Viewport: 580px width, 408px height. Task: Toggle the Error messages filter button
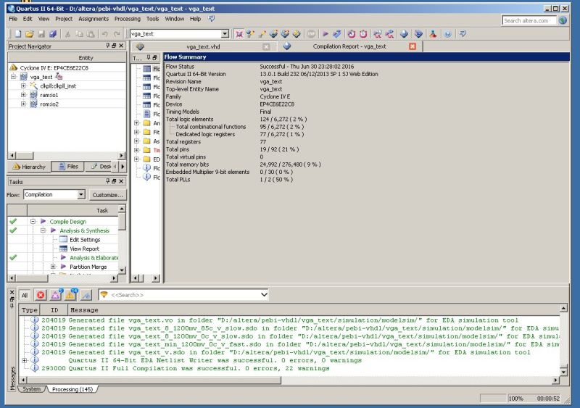(41, 295)
